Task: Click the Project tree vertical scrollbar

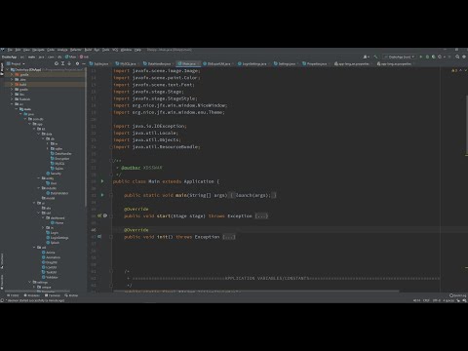Action: 86,136
